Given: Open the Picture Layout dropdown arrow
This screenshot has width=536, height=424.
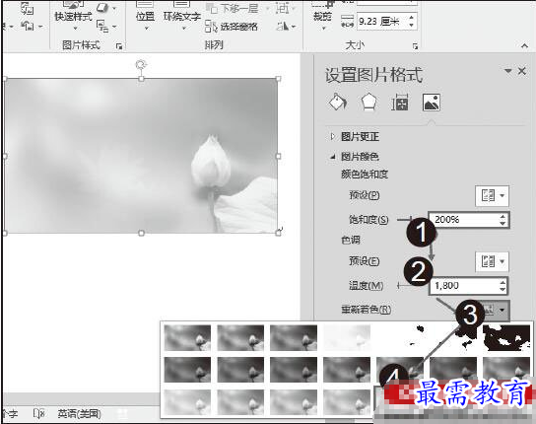Looking at the screenshot, I should (x=114, y=27).
